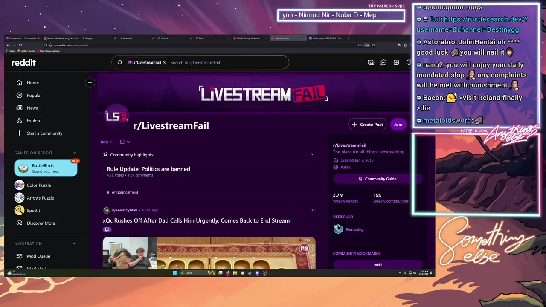Open the Rule Update: Politics are banned post

[x=148, y=169]
